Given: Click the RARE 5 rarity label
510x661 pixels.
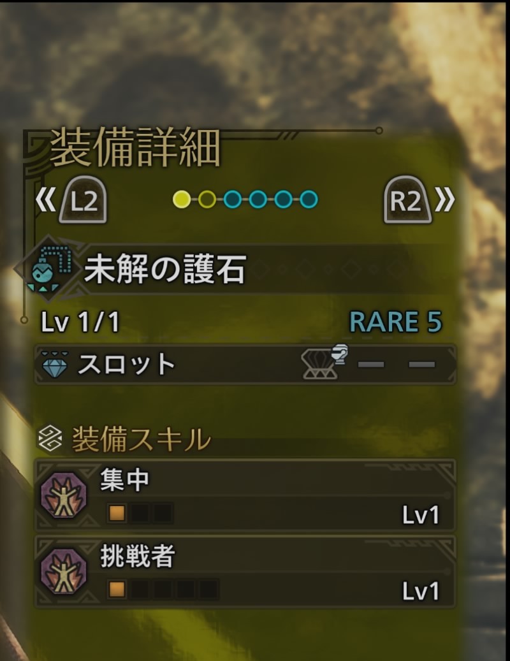Looking at the screenshot, I should tap(395, 322).
